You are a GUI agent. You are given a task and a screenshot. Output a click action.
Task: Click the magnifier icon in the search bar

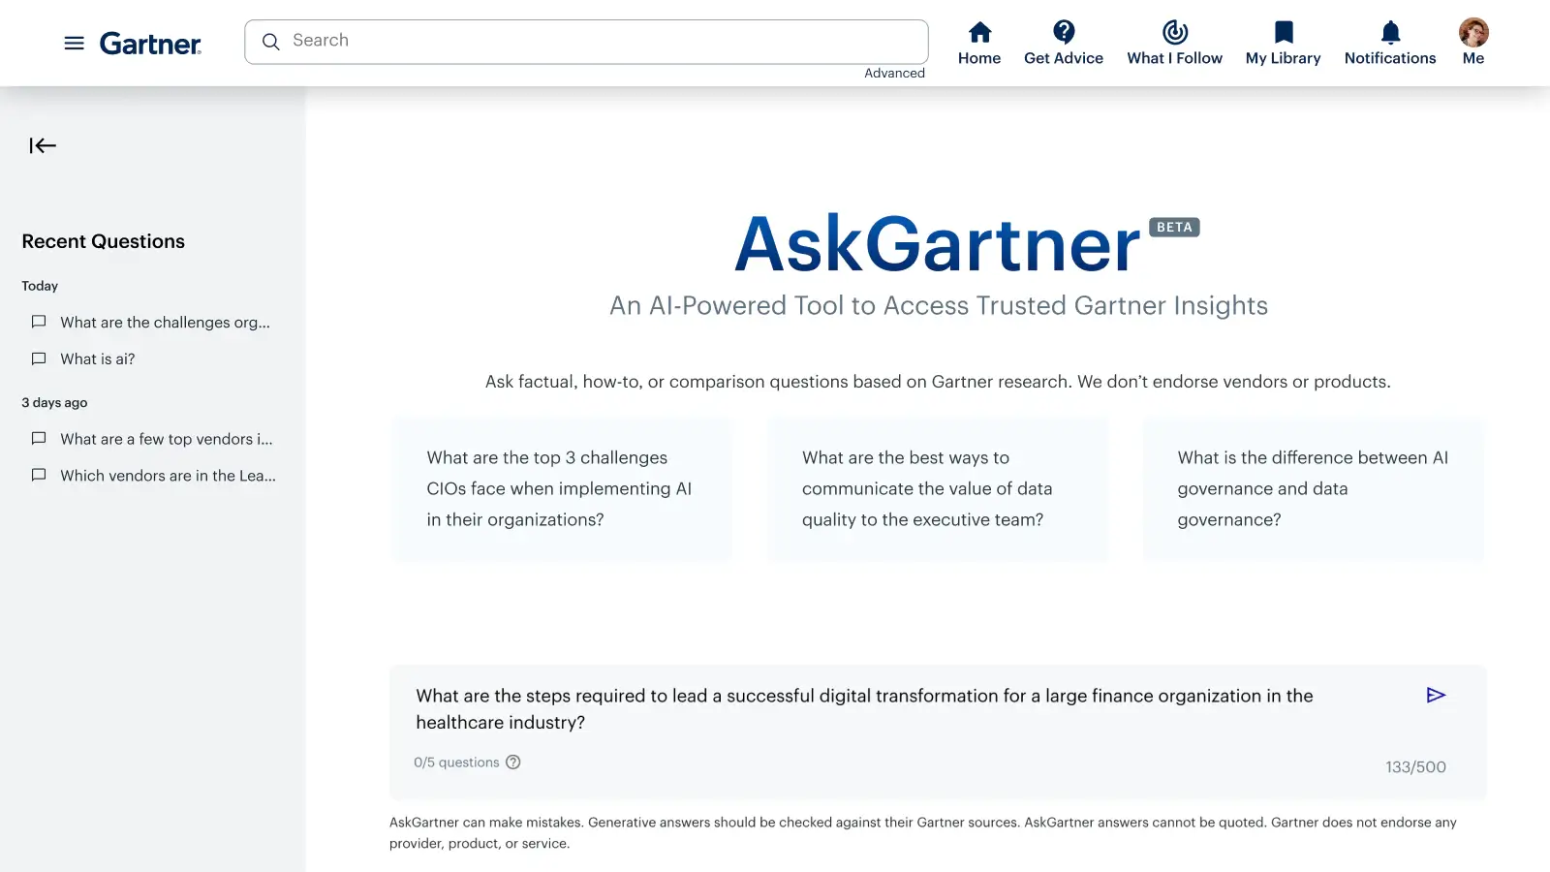(270, 41)
